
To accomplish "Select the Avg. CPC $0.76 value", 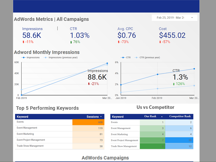I will coord(127,35).
